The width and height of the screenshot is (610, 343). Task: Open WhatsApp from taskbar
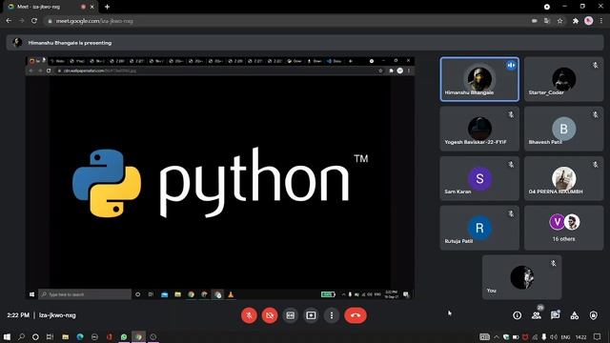click(x=124, y=336)
